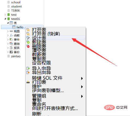Open submenu arrow for 维护
Image resolution: width=130 pixels, height=116 pixels.
pos(82,87)
